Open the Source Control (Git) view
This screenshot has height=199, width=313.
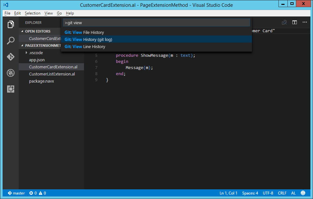click(11, 57)
